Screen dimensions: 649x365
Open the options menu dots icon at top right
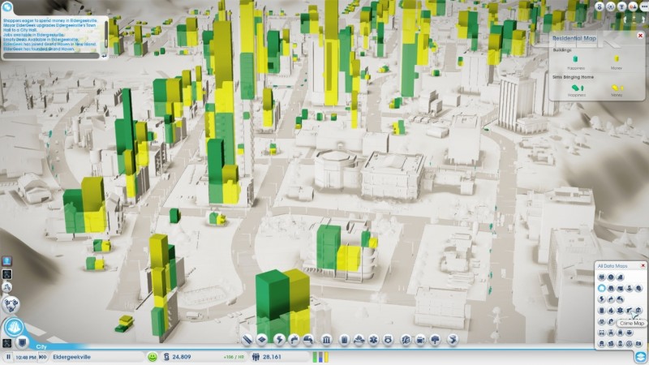[644, 6]
